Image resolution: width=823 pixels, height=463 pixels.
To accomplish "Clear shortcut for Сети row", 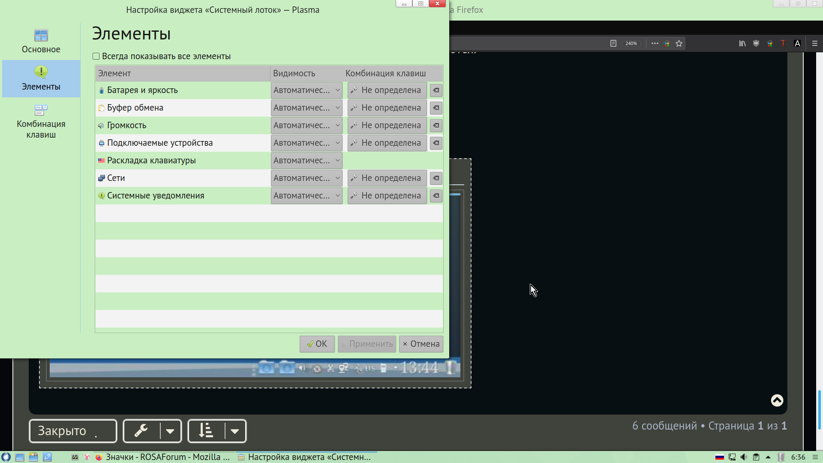I will click(x=436, y=178).
